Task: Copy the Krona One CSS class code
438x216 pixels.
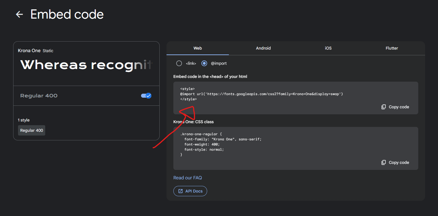Action: [x=395, y=162]
